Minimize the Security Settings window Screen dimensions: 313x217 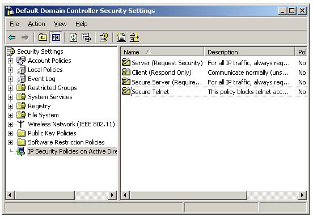pos(282,11)
